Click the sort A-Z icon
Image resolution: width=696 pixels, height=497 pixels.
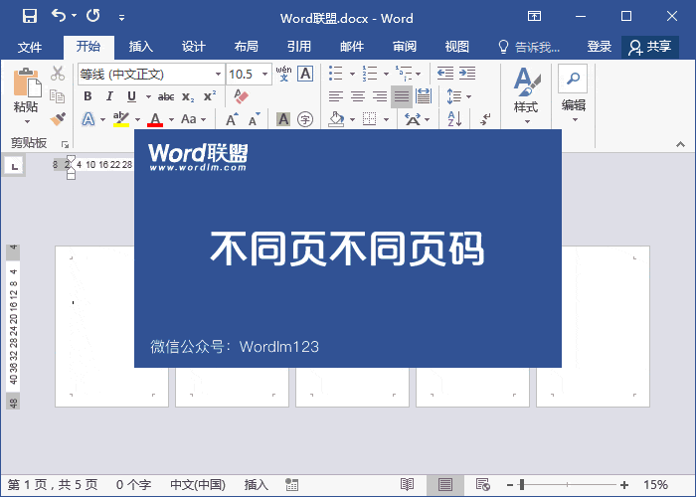[454, 119]
